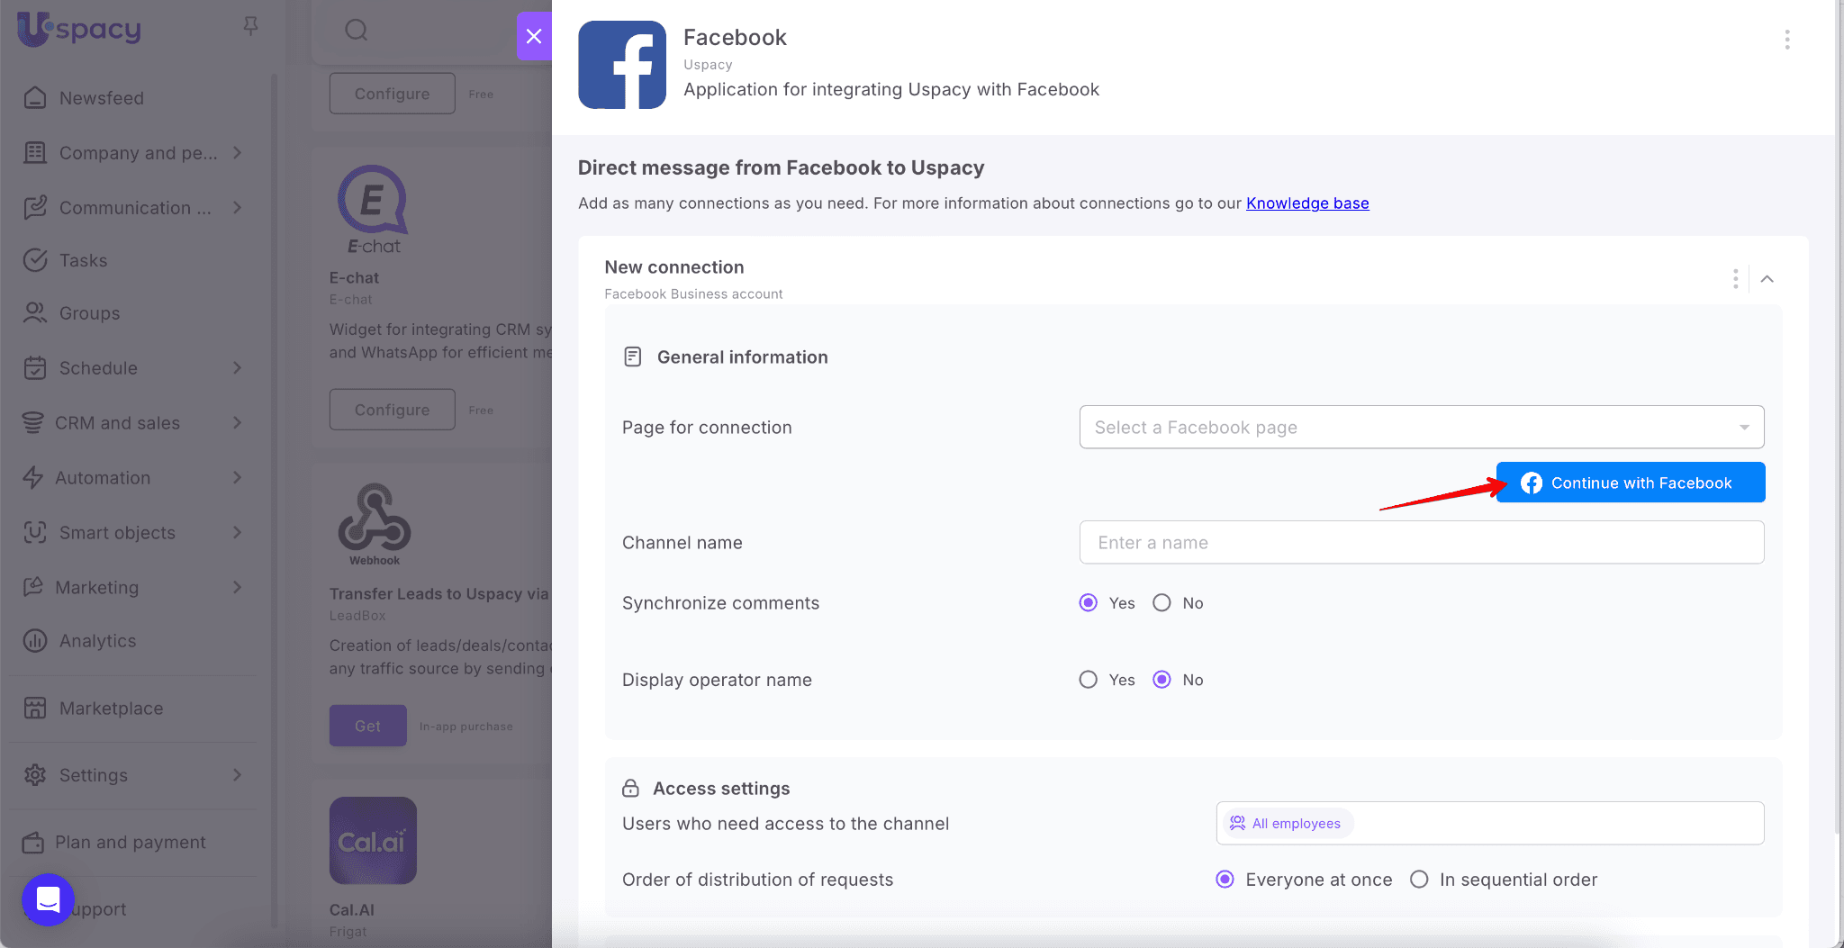Open Marketplace in the sidebar
This screenshot has height=948, width=1844.
(111, 709)
